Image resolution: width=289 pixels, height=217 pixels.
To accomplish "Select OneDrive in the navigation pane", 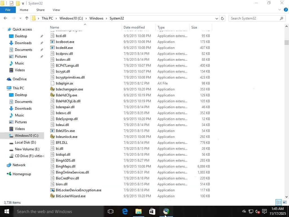I will [19, 79].
